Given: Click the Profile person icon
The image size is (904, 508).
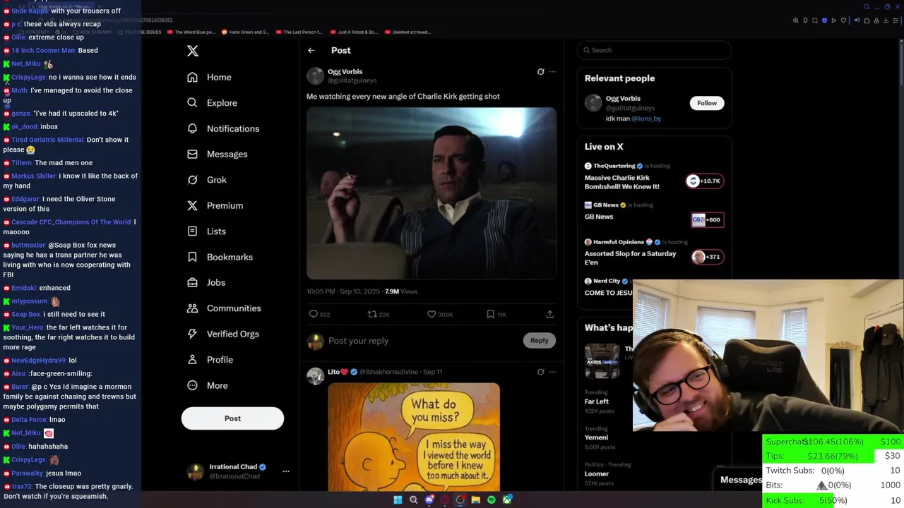Looking at the screenshot, I should [192, 360].
